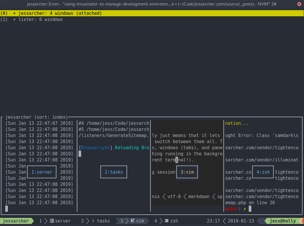Click the server window icon in the status bar
Screen dimensions: 304x226
(x=51, y=221)
